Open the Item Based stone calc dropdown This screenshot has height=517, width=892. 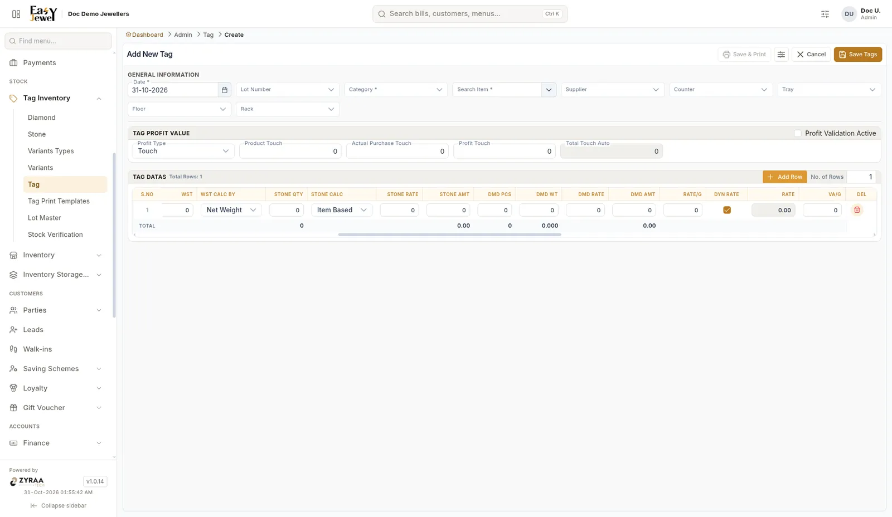pyautogui.click(x=341, y=210)
